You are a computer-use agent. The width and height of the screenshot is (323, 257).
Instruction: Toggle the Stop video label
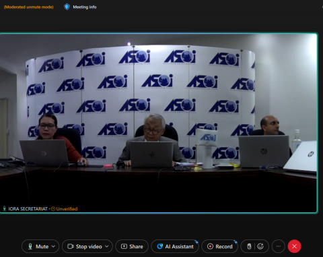pos(89,247)
